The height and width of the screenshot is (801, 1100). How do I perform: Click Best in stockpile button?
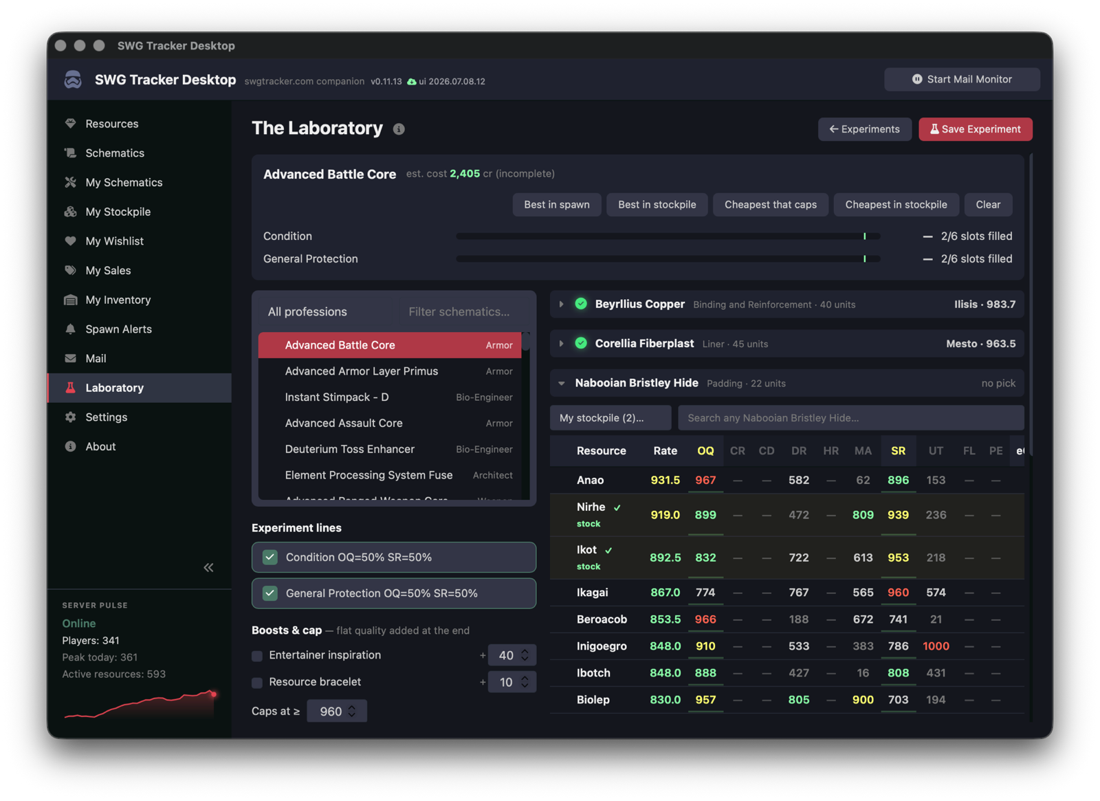(657, 204)
